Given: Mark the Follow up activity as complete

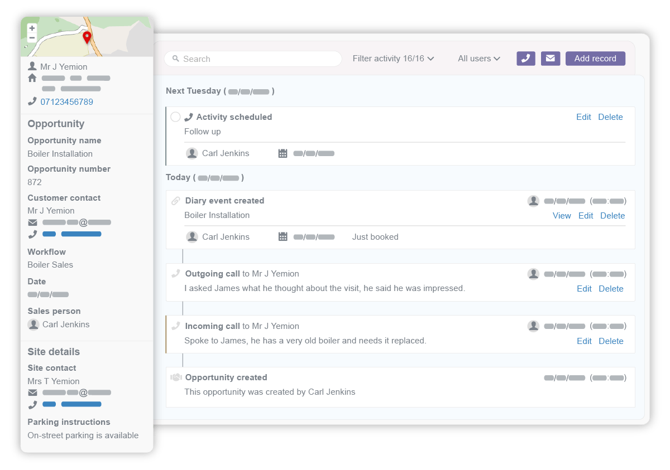Looking at the screenshot, I should [x=175, y=117].
